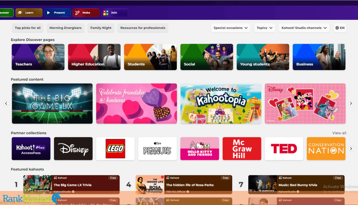Open Hello Kitty and Friends collection
The height and width of the screenshot is (205, 358).
200,148
